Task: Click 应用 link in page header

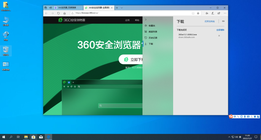Action: (x=127, y=20)
